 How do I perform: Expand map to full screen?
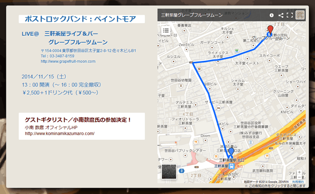289,15
